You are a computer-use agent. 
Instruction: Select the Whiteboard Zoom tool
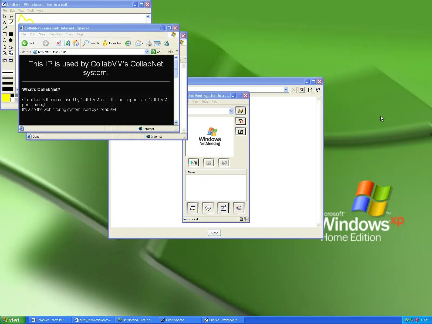click(x=5, y=47)
